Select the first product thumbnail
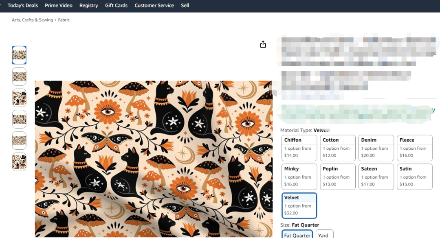Screen dimensions: 440x238 click(x=19, y=55)
